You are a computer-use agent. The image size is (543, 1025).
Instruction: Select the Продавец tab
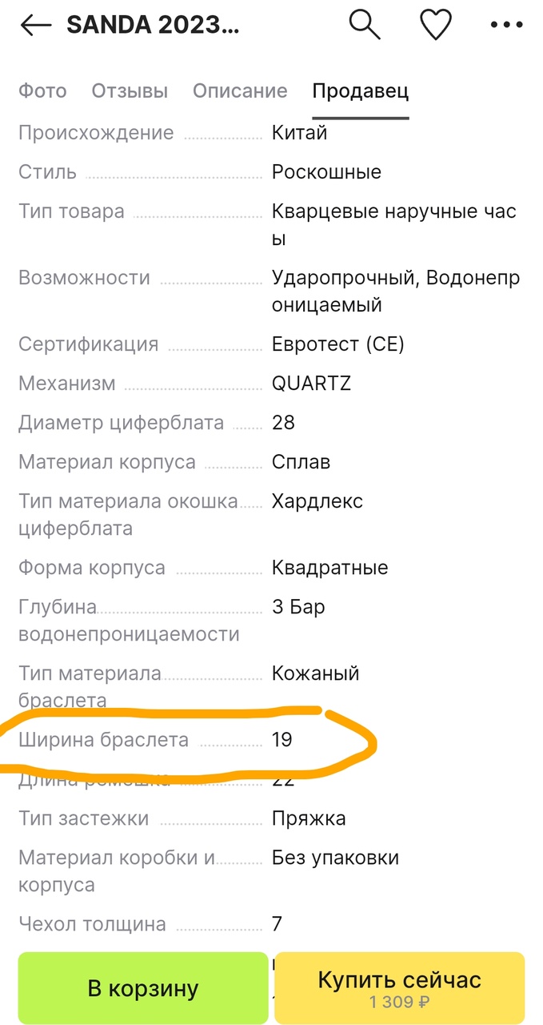point(360,90)
